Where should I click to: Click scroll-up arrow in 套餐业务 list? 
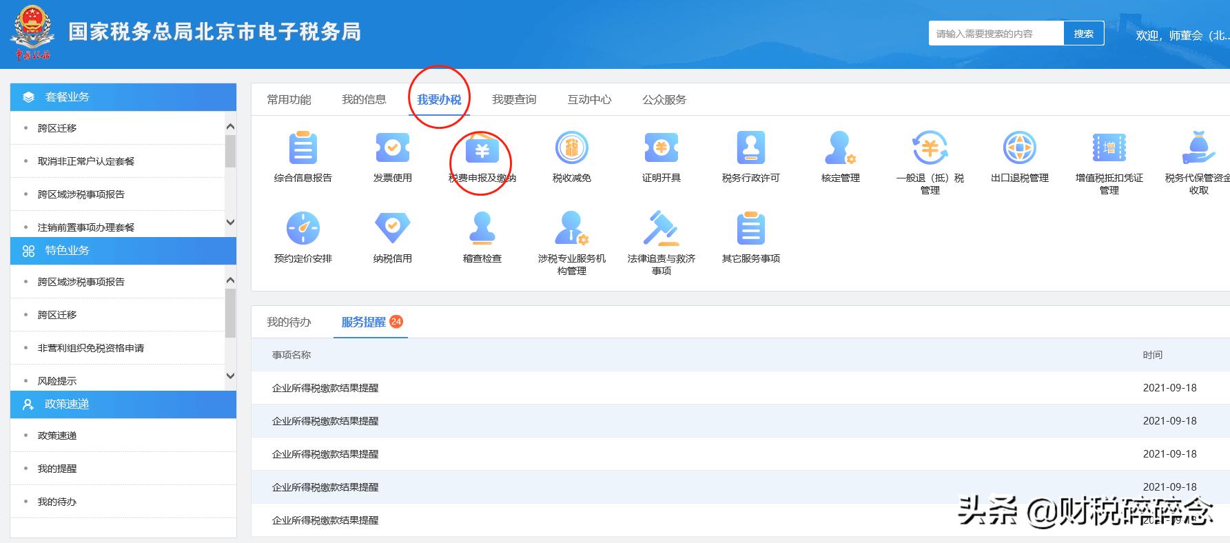point(230,127)
